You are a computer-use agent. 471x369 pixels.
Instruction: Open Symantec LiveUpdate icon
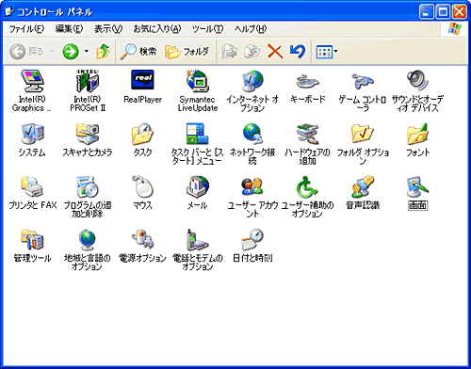coord(198,81)
